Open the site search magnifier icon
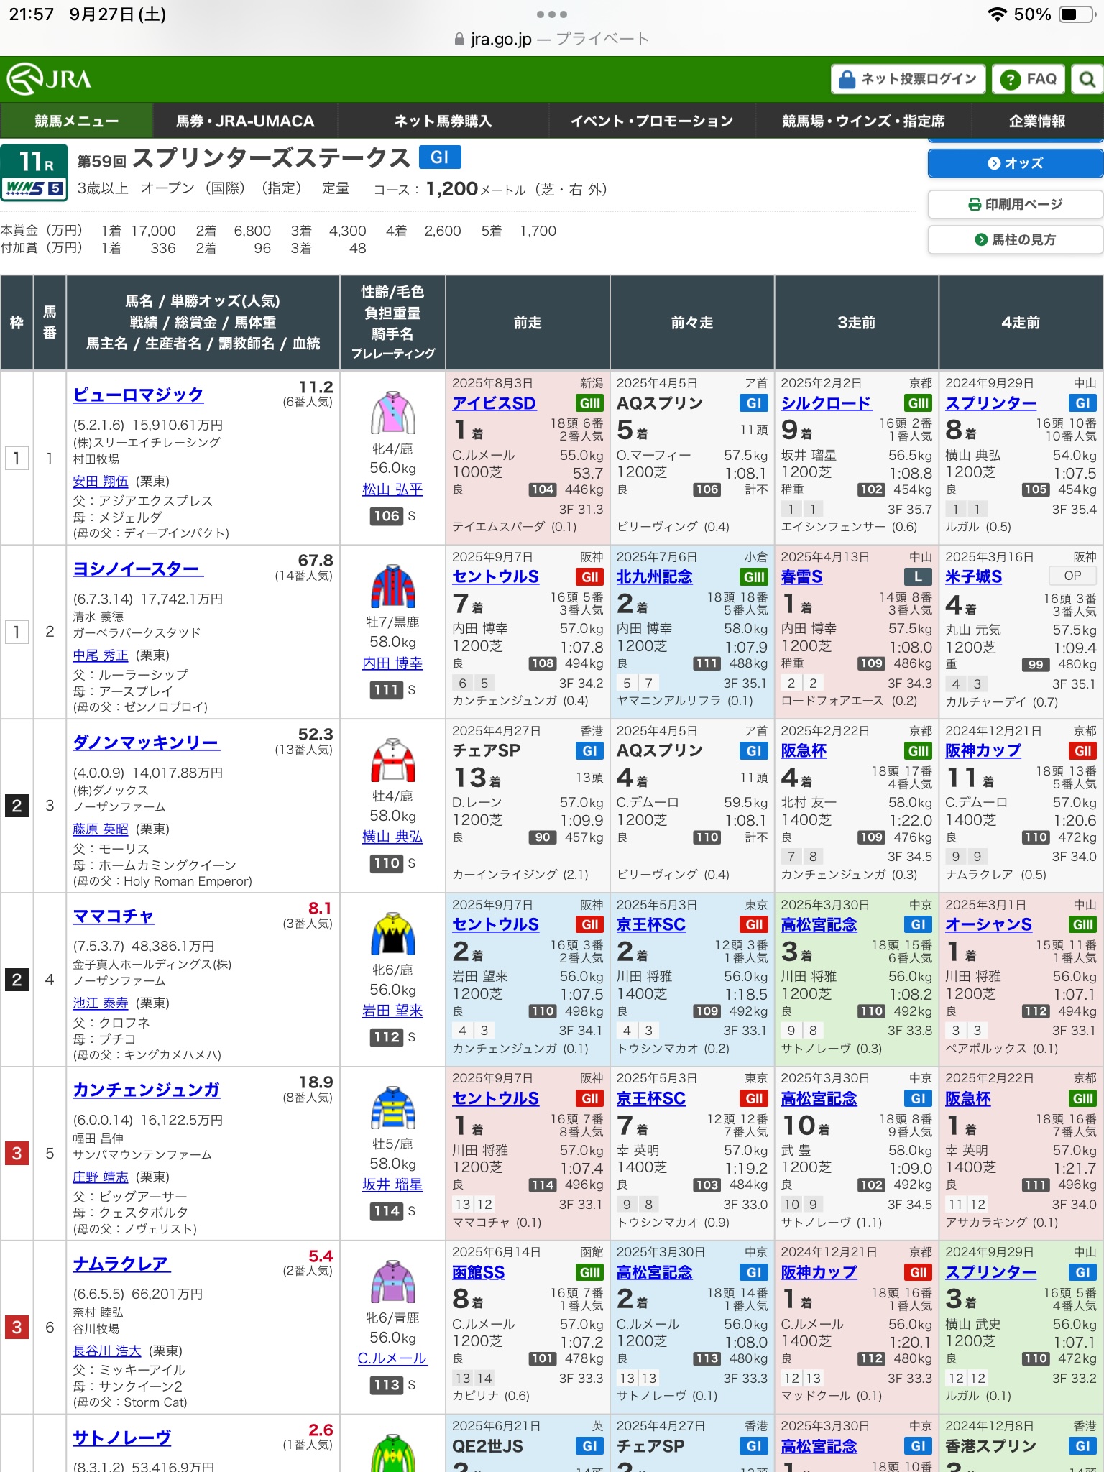 pyautogui.click(x=1087, y=79)
